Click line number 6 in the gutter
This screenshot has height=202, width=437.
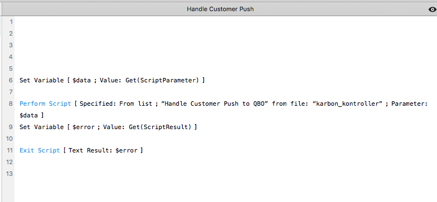[11, 80]
